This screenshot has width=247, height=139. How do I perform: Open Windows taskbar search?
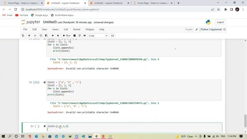coord(10,136)
